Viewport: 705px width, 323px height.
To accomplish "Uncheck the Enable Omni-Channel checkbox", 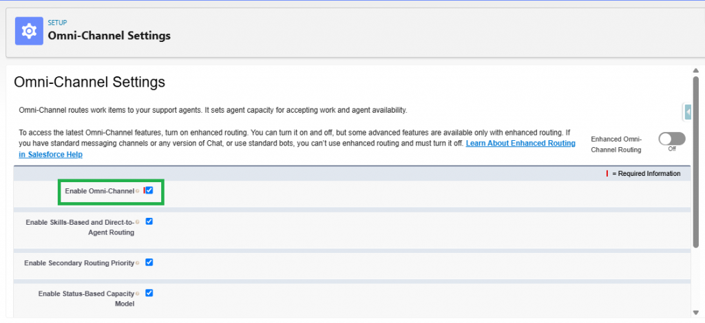I will pyautogui.click(x=149, y=190).
